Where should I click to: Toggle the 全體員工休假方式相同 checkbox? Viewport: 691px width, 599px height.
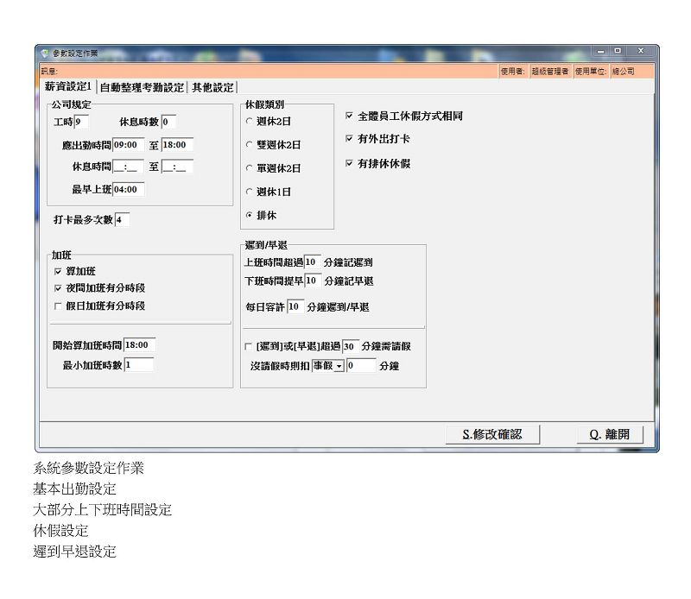click(x=349, y=116)
